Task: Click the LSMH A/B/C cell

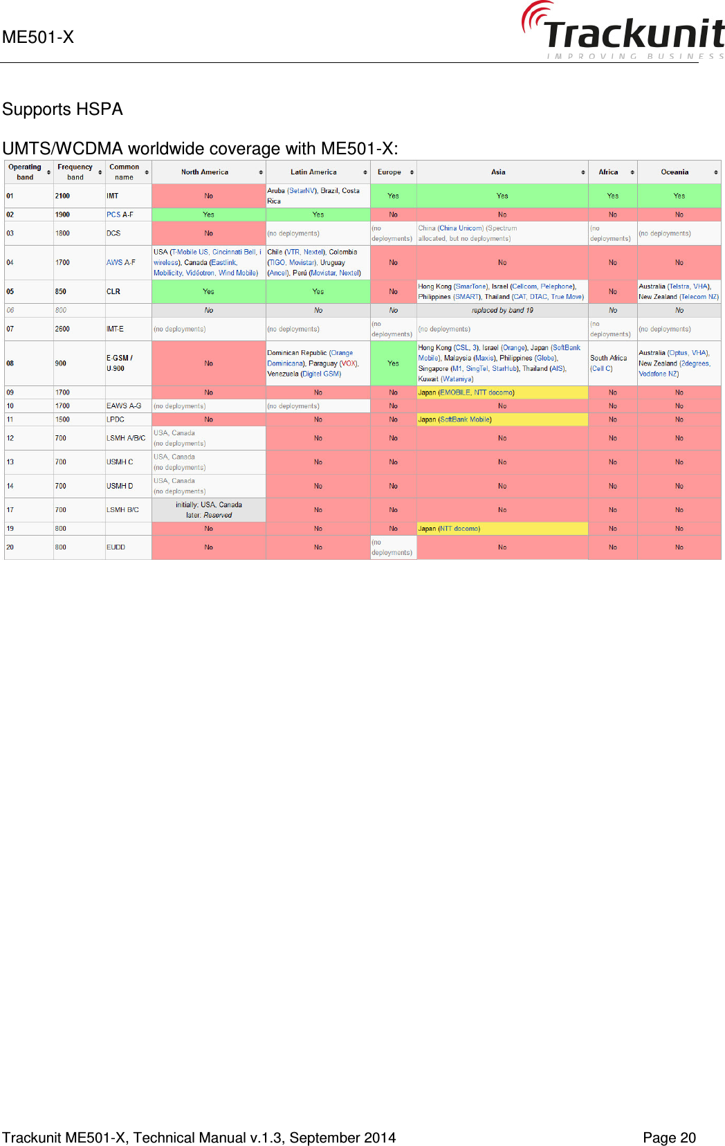Action: click(x=128, y=438)
